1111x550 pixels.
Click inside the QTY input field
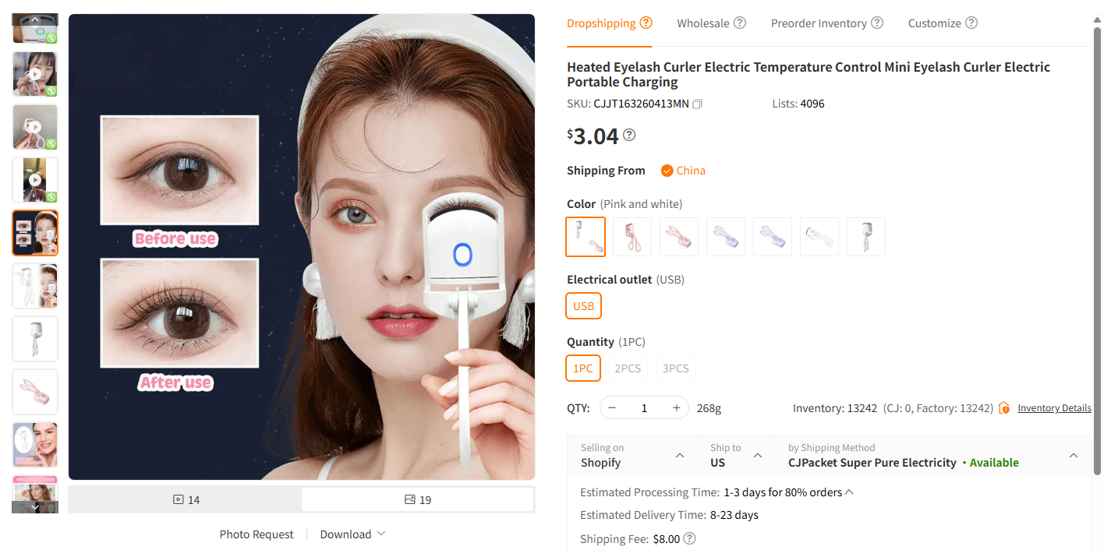pos(644,407)
